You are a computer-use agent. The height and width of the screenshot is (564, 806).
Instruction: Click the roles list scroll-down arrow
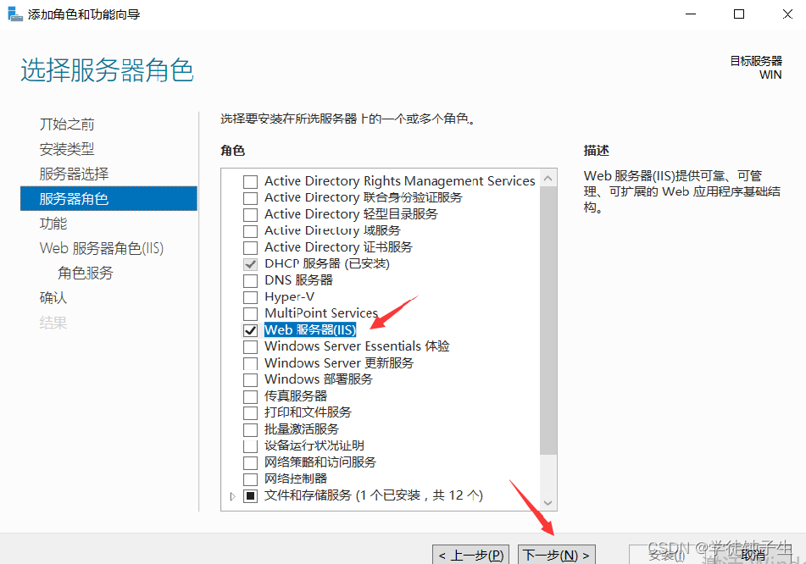click(x=548, y=503)
